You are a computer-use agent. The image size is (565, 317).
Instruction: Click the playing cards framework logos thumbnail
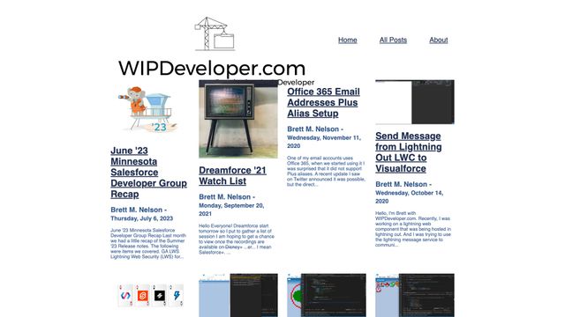[151, 296]
